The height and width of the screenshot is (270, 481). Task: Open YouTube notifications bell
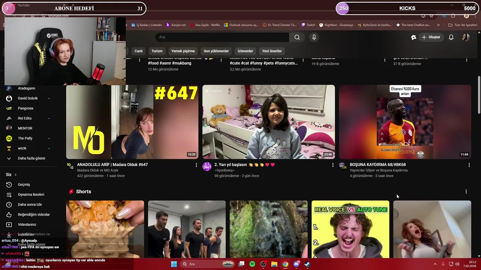[x=451, y=37]
